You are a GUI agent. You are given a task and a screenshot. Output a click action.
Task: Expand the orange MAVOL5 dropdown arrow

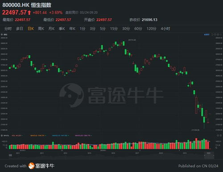click(x=45, y=136)
